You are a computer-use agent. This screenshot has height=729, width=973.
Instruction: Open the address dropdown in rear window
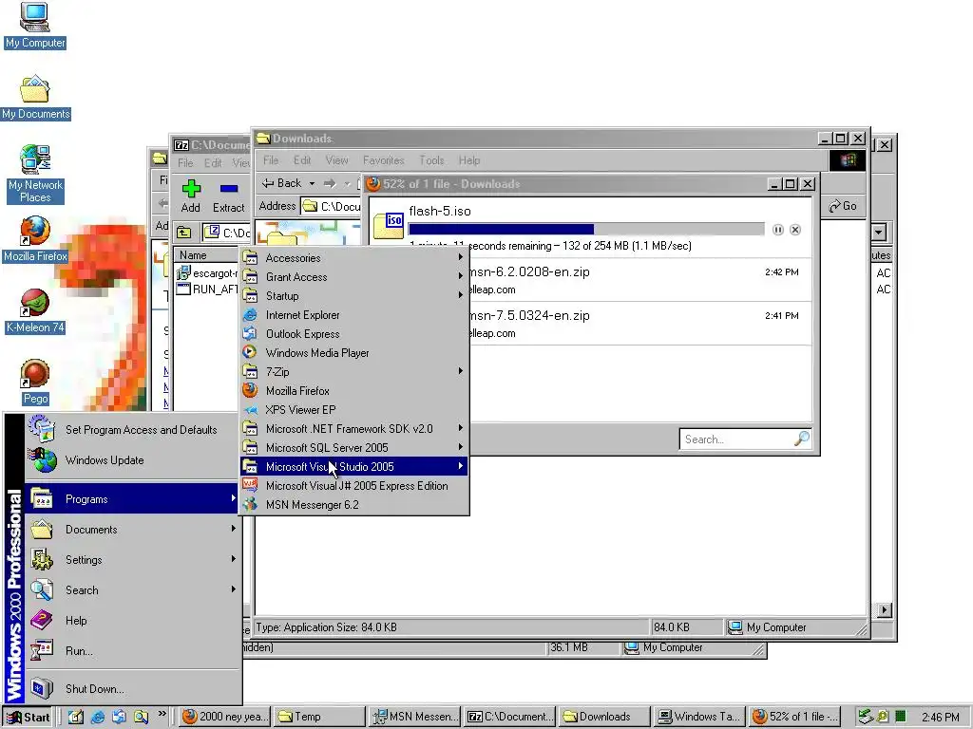(879, 233)
